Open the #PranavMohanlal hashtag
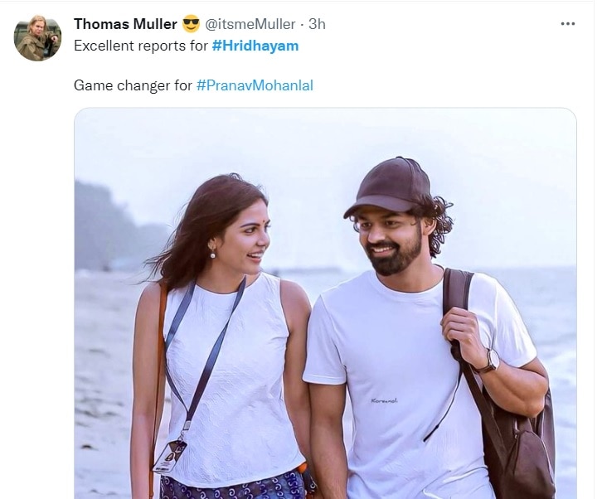The image size is (602, 499). pos(255,85)
